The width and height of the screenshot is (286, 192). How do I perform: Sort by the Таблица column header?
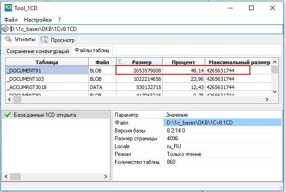47,62
